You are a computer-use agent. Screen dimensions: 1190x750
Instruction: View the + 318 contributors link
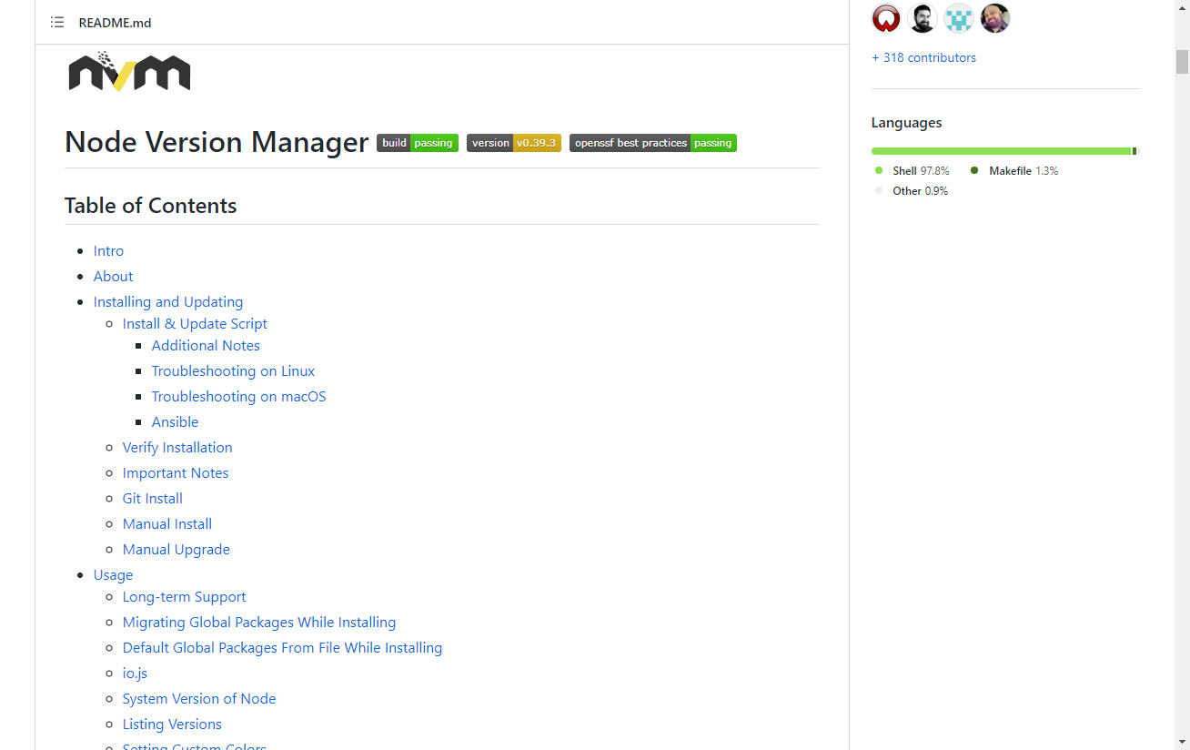923,57
